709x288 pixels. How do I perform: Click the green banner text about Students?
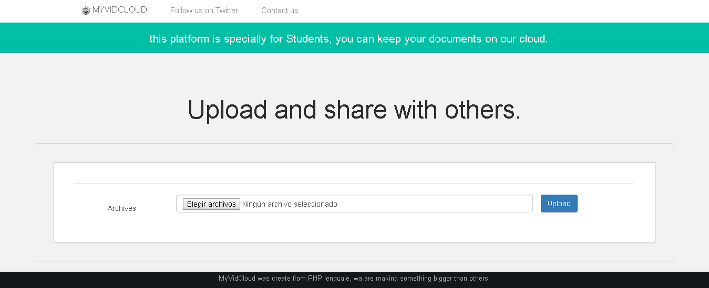click(348, 39)
